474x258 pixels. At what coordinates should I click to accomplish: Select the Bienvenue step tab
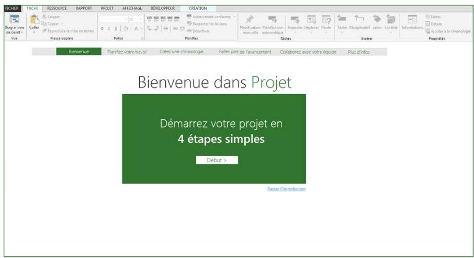pyautogui.click(x=78, y=52)
